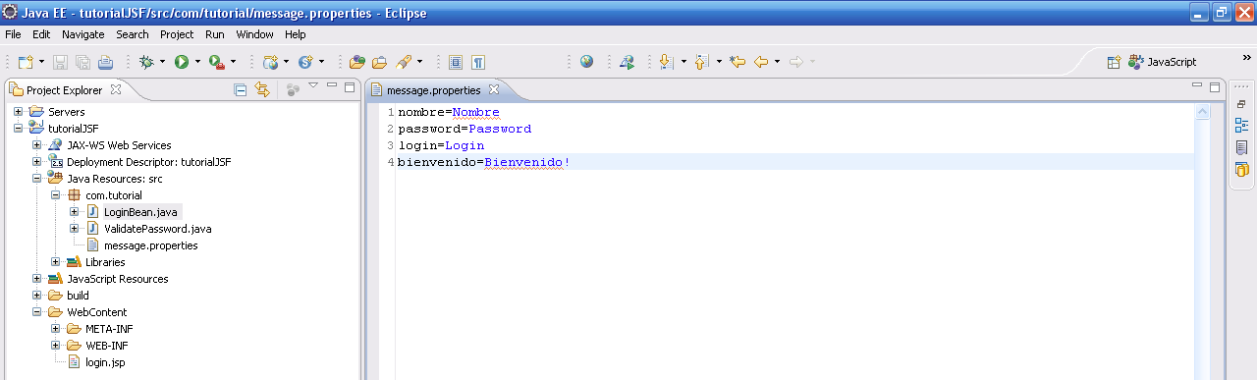Click the Open Type icon
Image resolution: width=1257 pixels, height=380 pixels.
[357, 62]
